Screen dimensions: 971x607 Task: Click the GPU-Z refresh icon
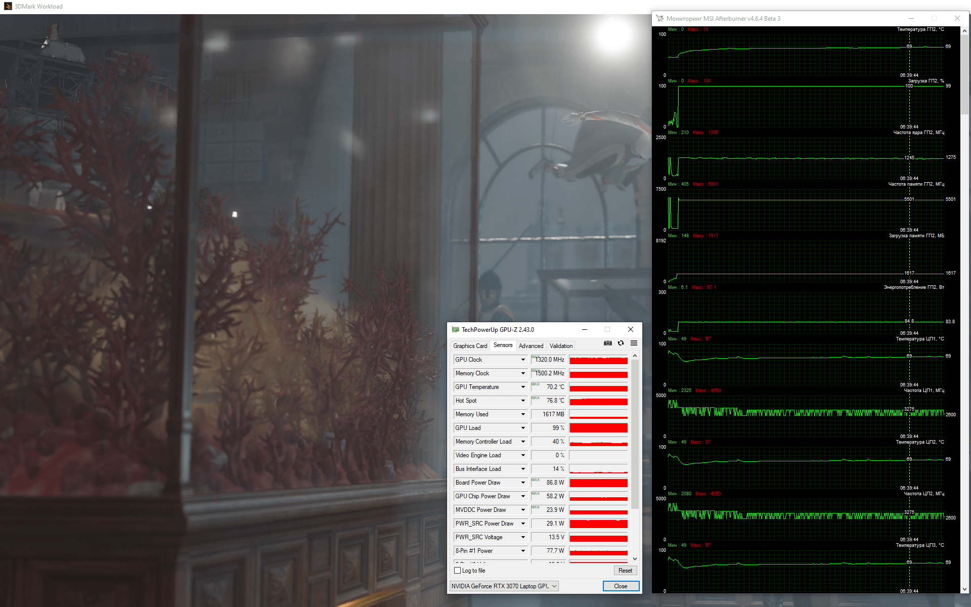click(621, 343)
